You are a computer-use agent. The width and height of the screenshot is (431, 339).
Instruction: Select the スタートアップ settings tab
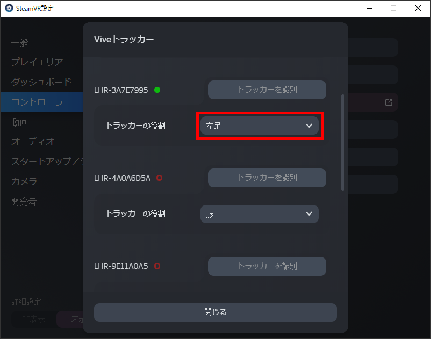click(x=47, y=161)
